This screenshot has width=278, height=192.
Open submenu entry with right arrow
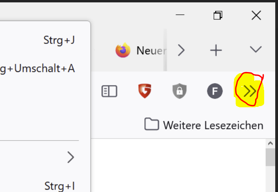click(43, 158)
